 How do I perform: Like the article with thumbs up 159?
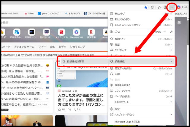click(x=61, y=109)
